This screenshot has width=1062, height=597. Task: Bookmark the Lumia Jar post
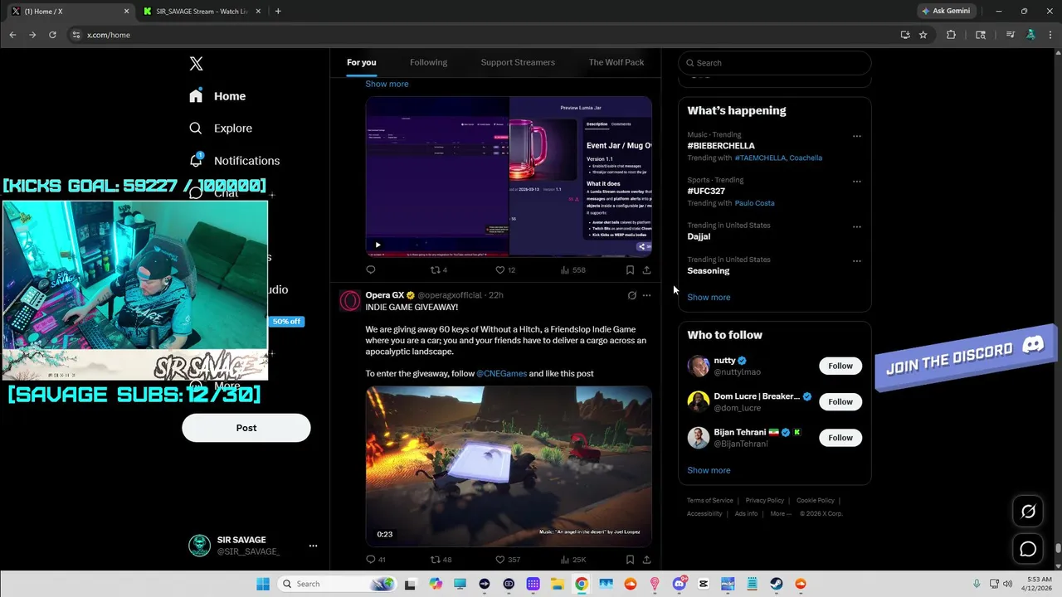tap(630, 269)
